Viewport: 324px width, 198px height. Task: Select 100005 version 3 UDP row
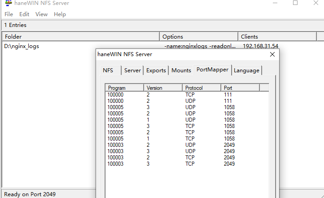[x=187, y=107]
